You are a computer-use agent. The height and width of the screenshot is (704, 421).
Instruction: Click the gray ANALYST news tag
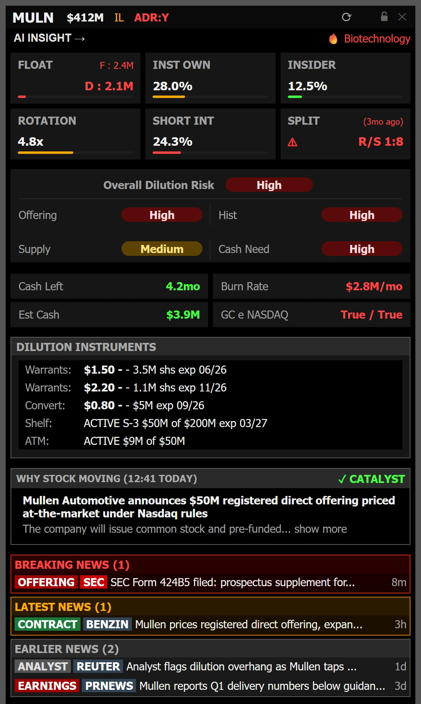tap(43, 667)
